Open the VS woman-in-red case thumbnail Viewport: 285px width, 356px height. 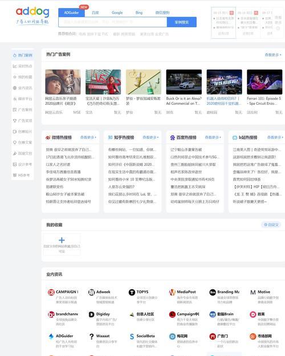click(x=103, y=82)
